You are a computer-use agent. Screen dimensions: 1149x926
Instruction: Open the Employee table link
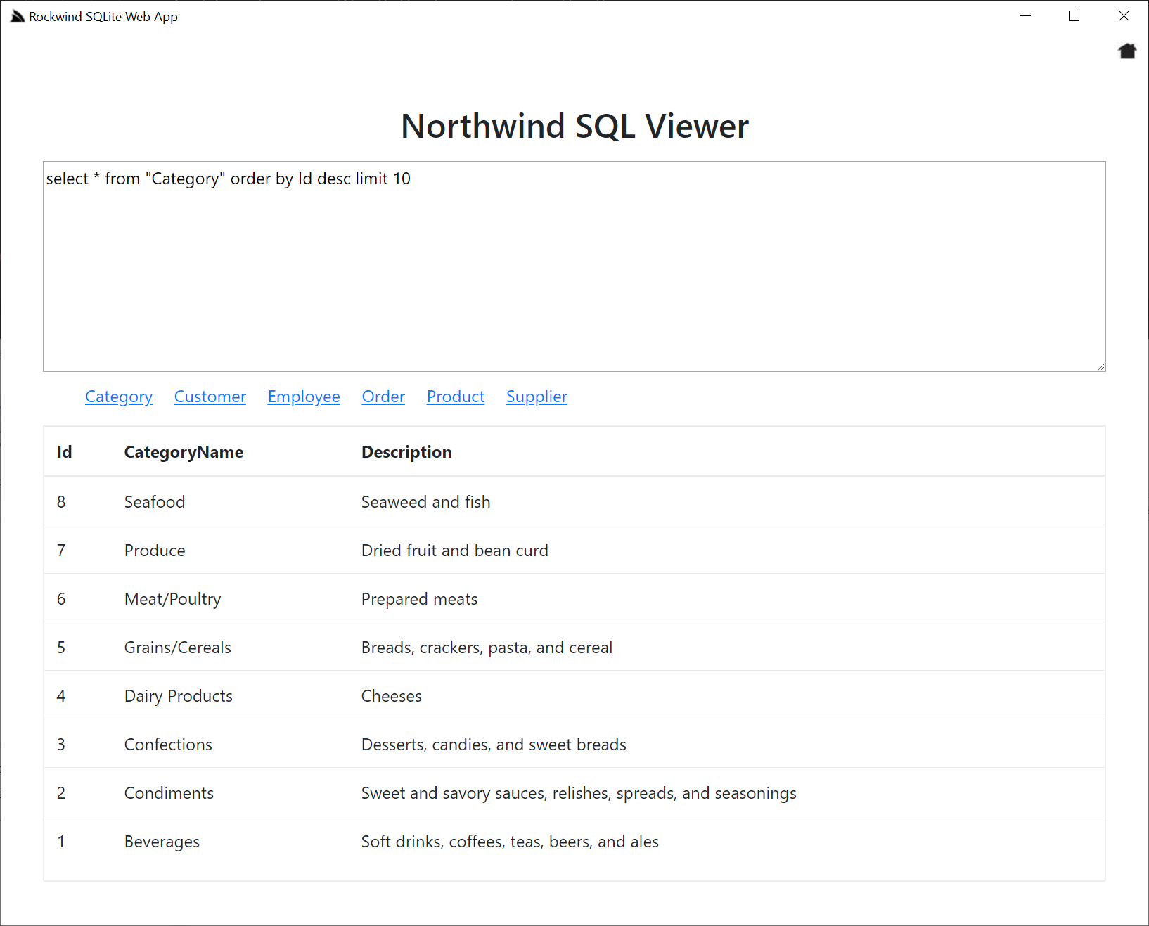pyautogui.click(x=304, y=397)
